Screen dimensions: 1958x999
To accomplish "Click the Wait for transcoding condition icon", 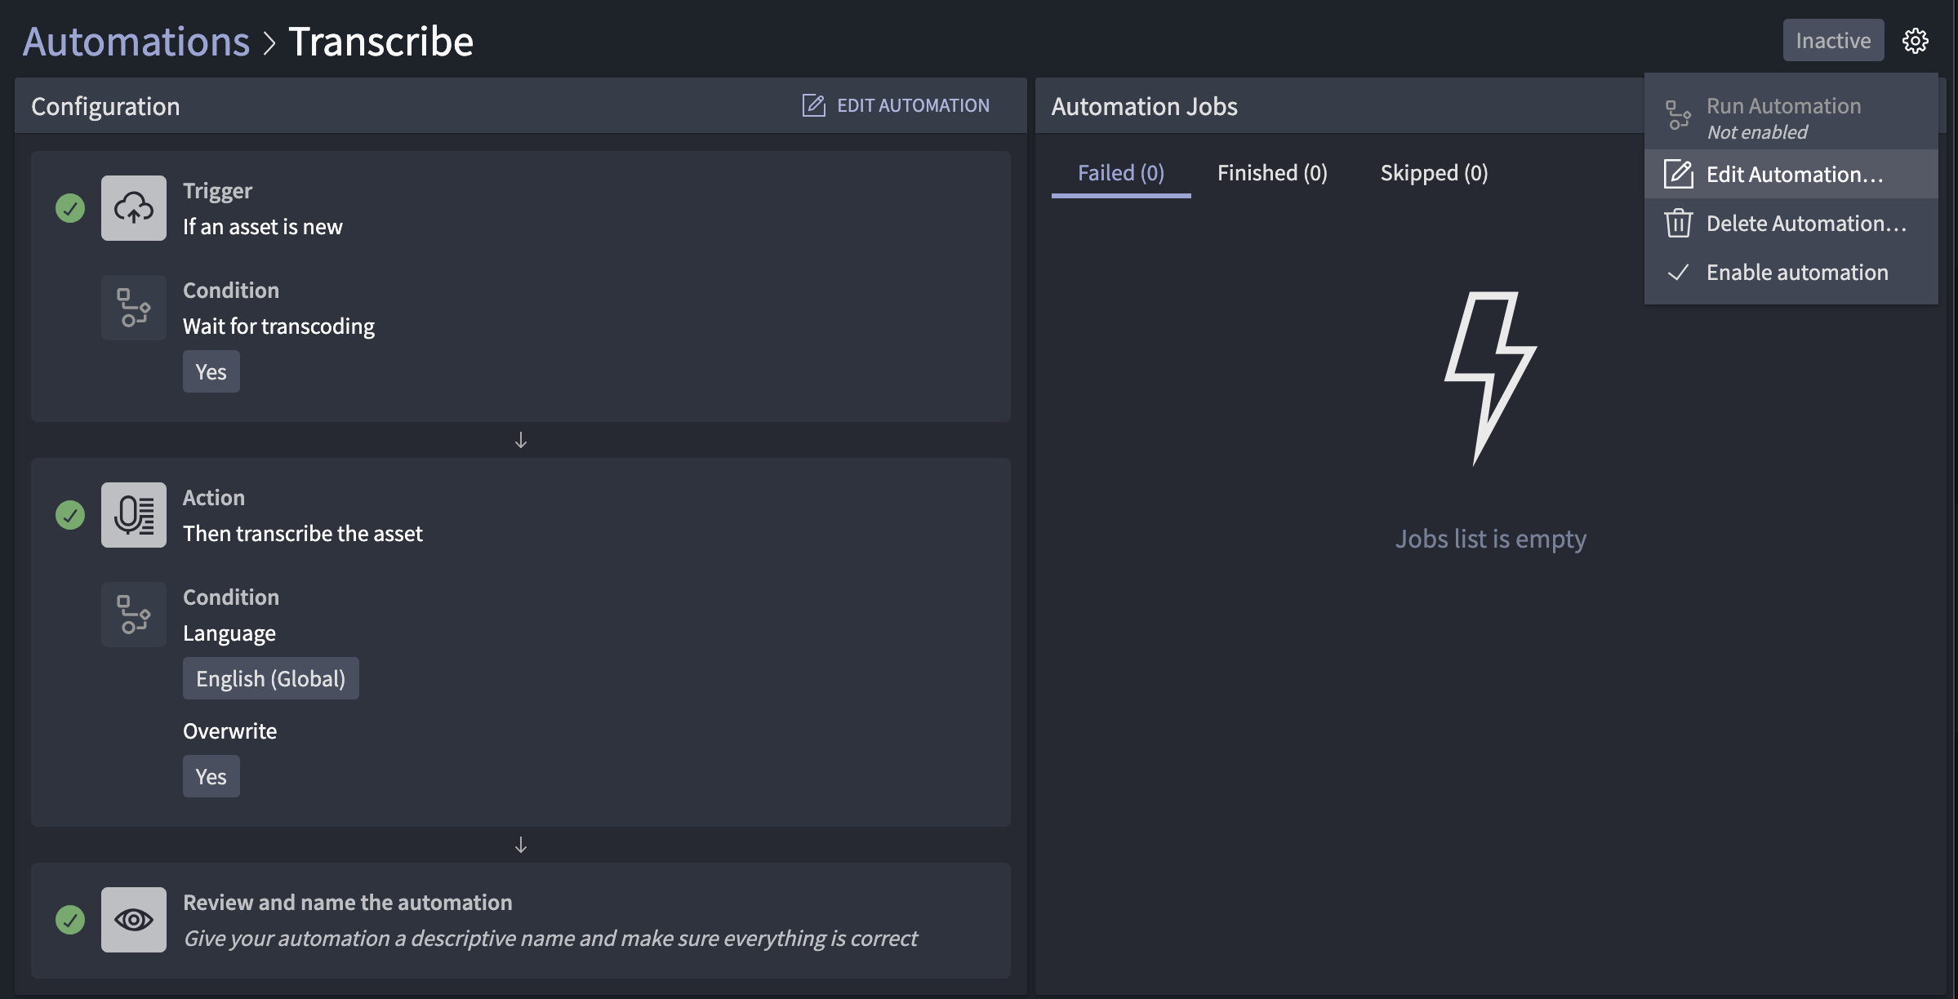I will point(134,308).
